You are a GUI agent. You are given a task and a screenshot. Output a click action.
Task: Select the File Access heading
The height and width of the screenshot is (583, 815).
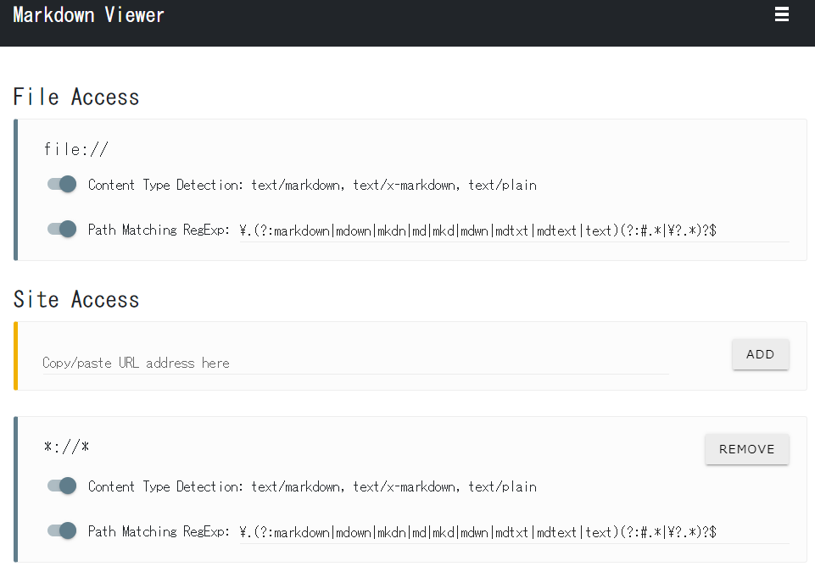click(76, 97)
